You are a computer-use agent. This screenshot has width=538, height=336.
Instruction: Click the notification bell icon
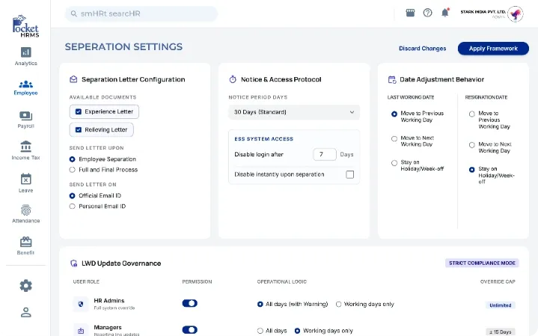pos(446,13)
